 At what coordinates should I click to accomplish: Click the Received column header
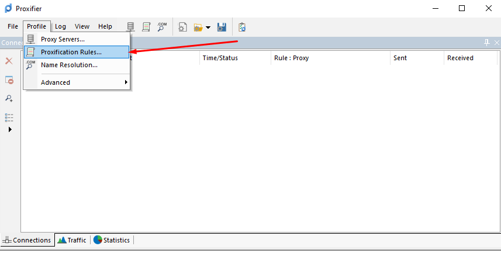tap(471, 58)
